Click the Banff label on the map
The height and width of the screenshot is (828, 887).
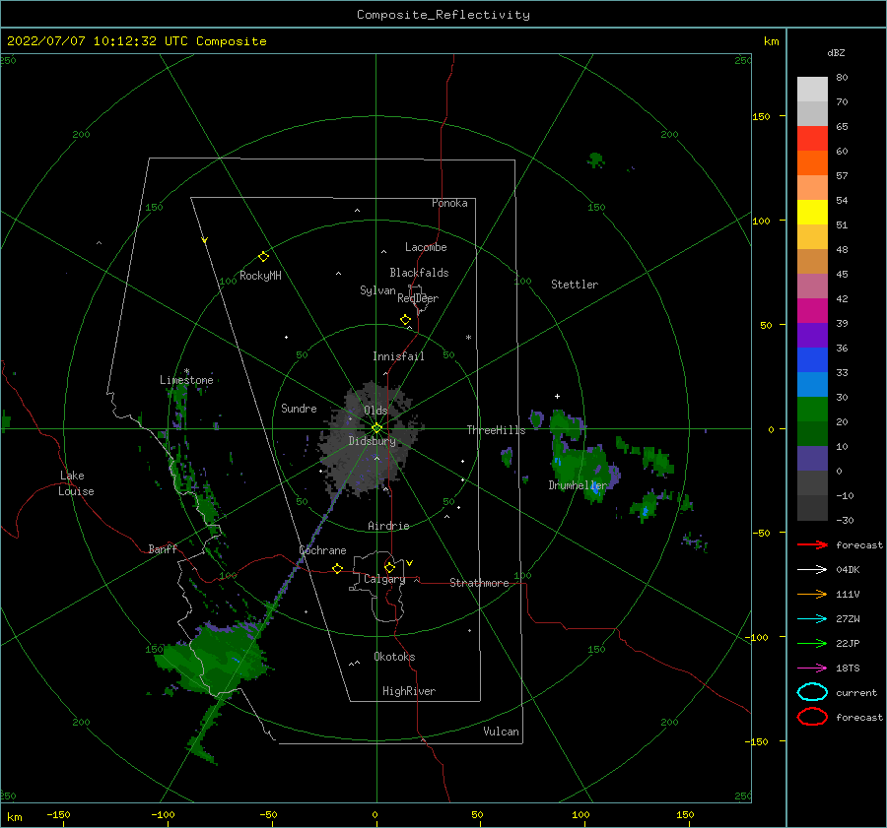point(163,548)
